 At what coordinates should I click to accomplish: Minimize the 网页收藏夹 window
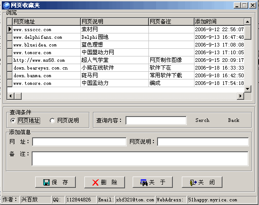point(237,5)
